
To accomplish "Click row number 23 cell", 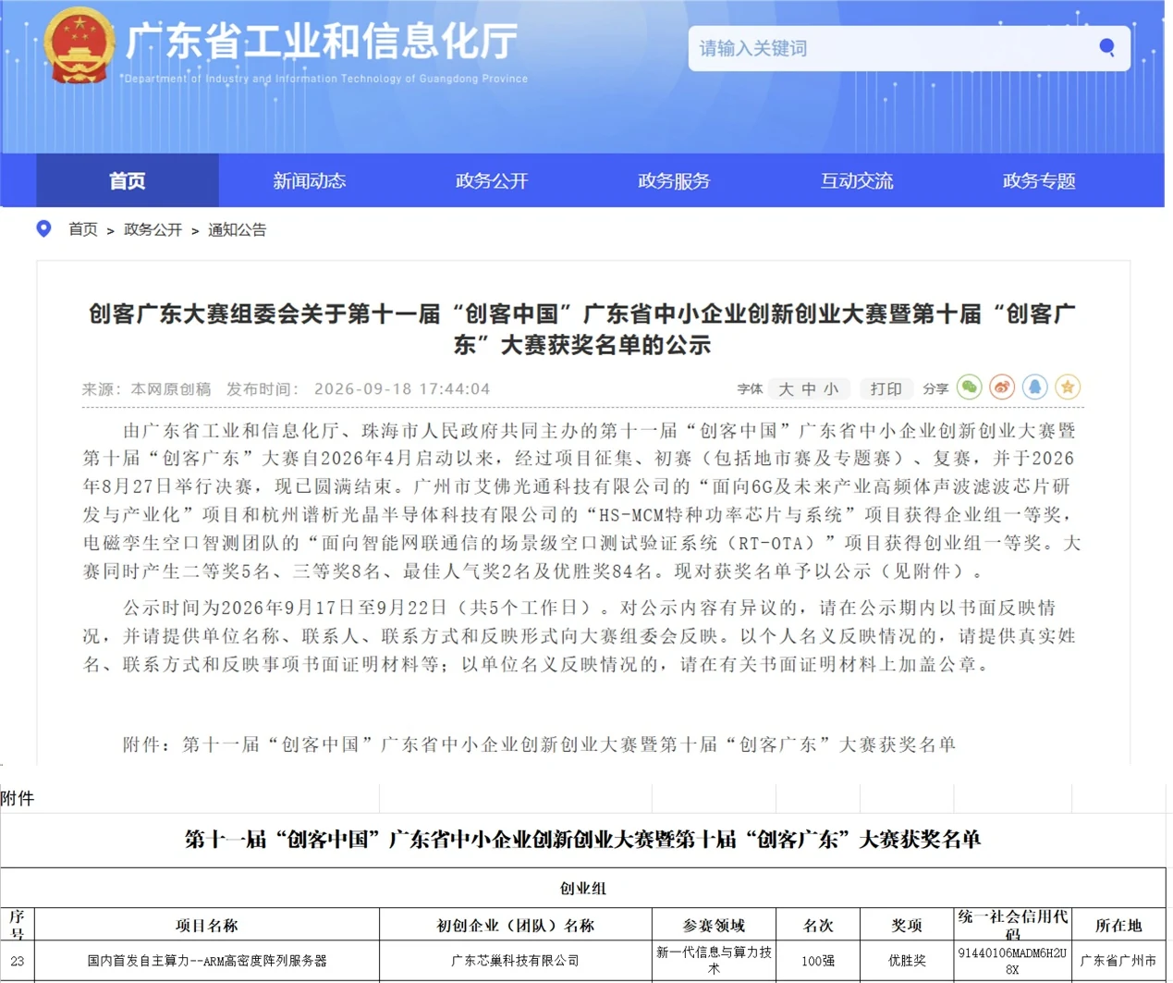I will coord(17,961).
